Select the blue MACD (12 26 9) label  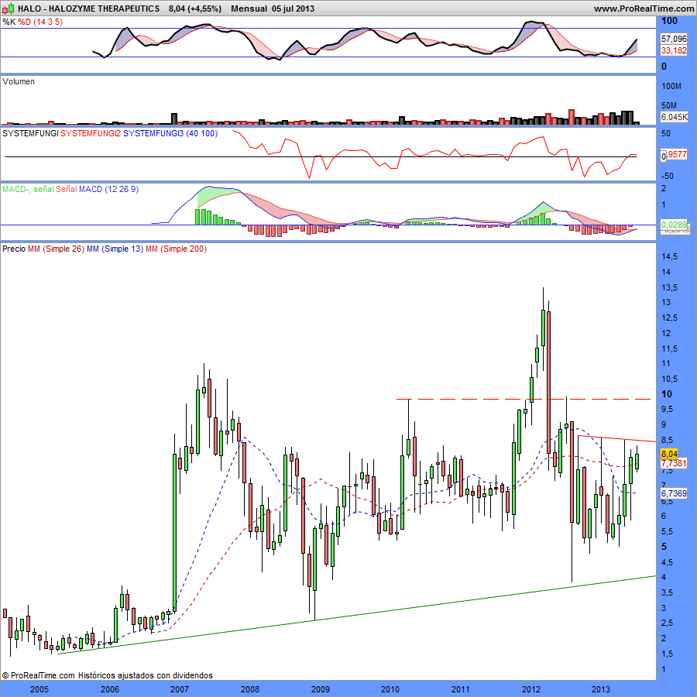click(109, 190)
